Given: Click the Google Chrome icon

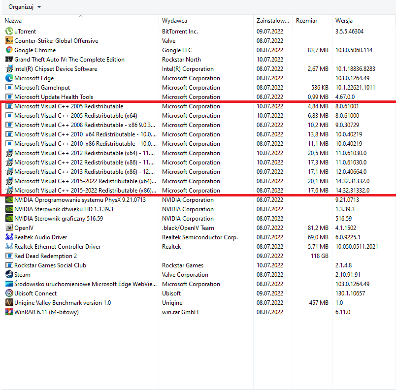Looking at the screenshot, I should click(9, 50).
